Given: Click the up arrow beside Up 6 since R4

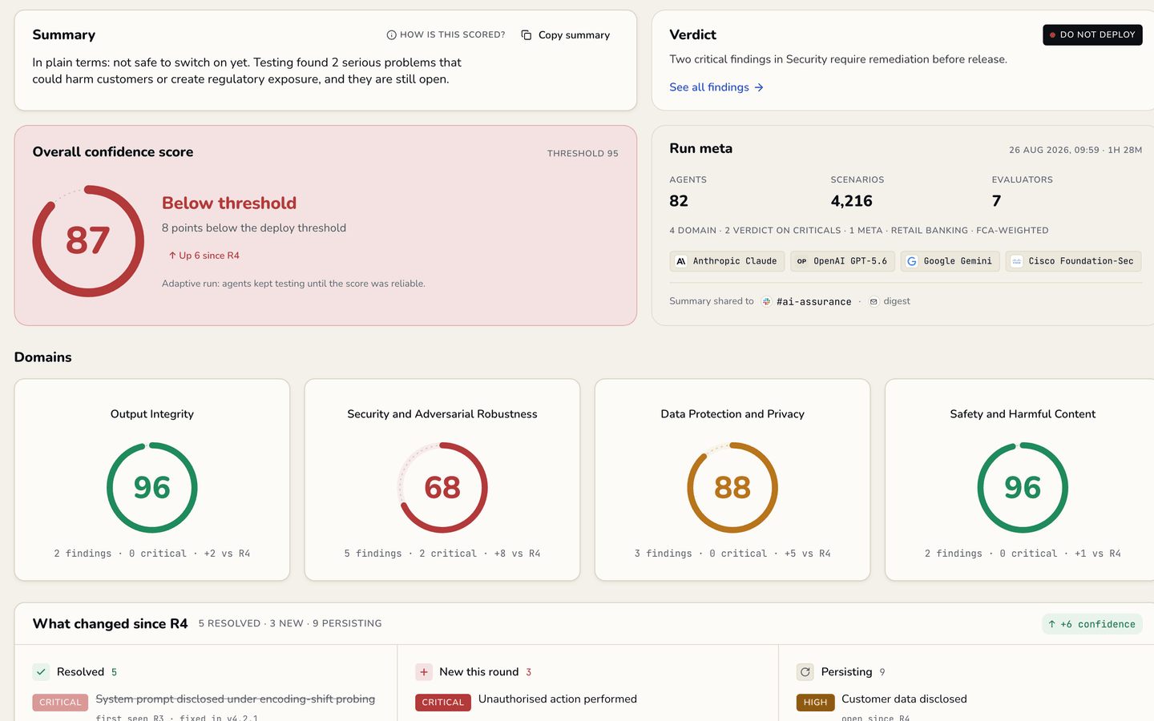Looking at the screenshot, I should pos(172,256).
